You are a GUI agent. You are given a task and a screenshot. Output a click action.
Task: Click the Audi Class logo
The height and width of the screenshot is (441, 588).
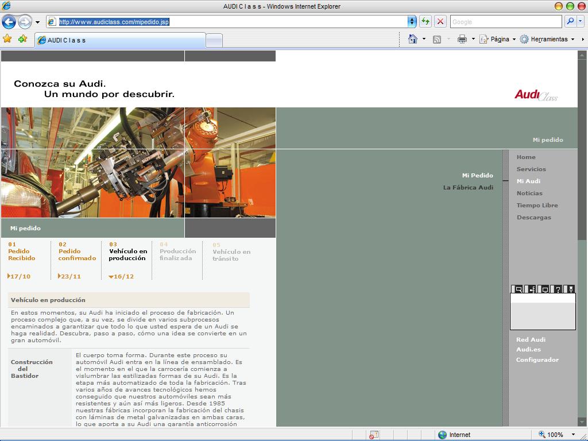[536, 95]
